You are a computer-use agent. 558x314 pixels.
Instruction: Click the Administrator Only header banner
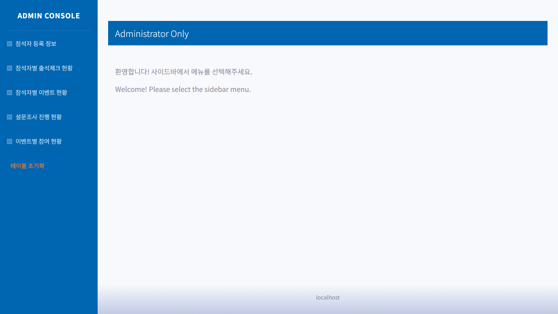[x=328, y=33]
